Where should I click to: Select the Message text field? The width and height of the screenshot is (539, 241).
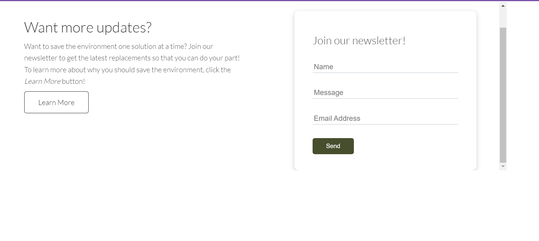pyautogui.click(x=385, y=93)
